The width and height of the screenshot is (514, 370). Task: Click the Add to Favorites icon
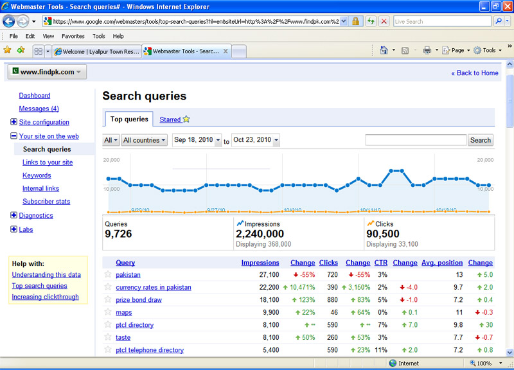[x=21, y=50]
